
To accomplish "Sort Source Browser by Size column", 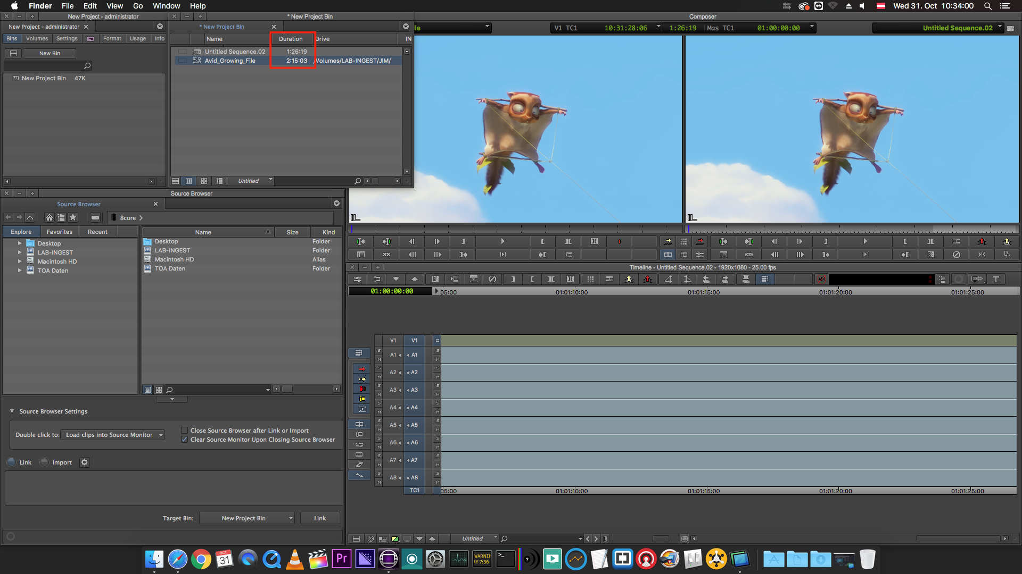I will pyautogui.click(x=292, y=232).
